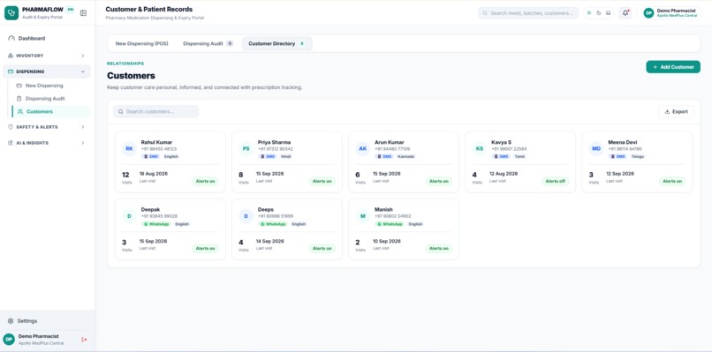Click phone number +91 98450 48123
This screenshot has height=352, width=712.
click(x=159, y=149)
